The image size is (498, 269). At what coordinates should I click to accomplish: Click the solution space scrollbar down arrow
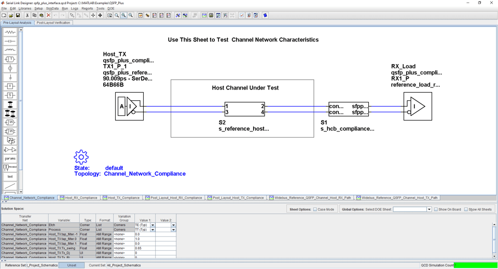[494, 256]
